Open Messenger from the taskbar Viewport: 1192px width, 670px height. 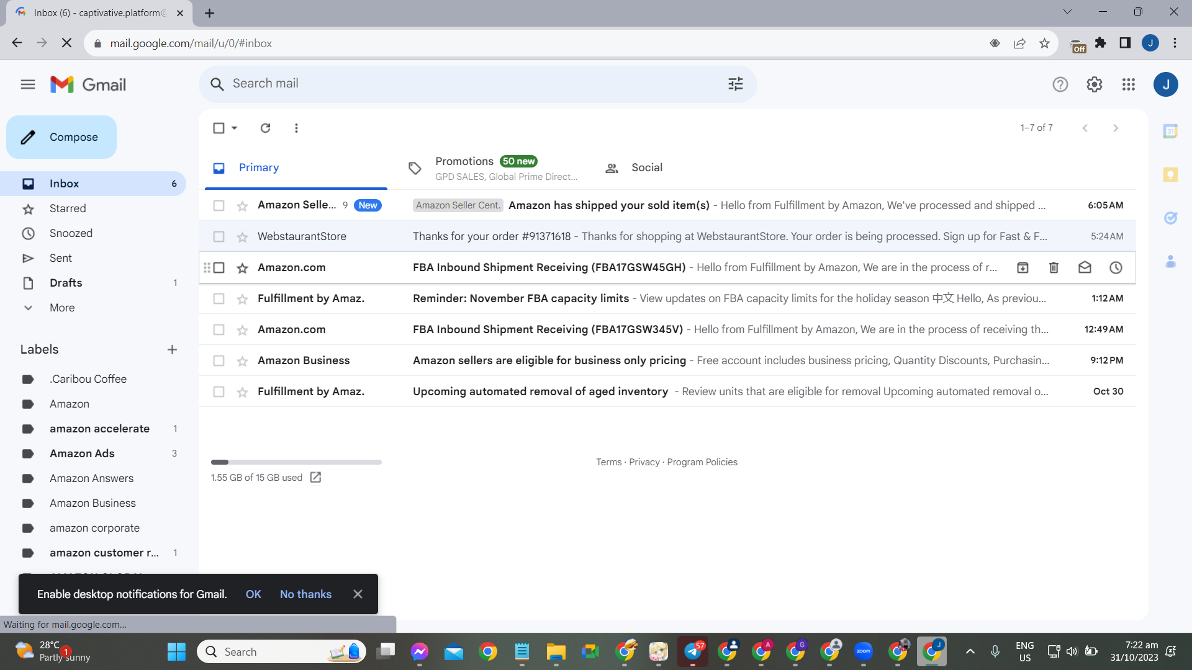(420, 651)
